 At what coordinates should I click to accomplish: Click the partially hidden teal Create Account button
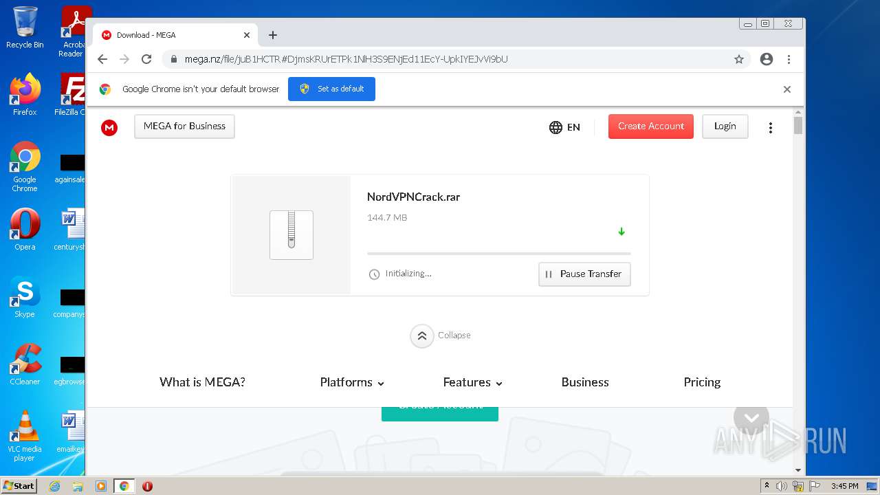click(440, 414)
